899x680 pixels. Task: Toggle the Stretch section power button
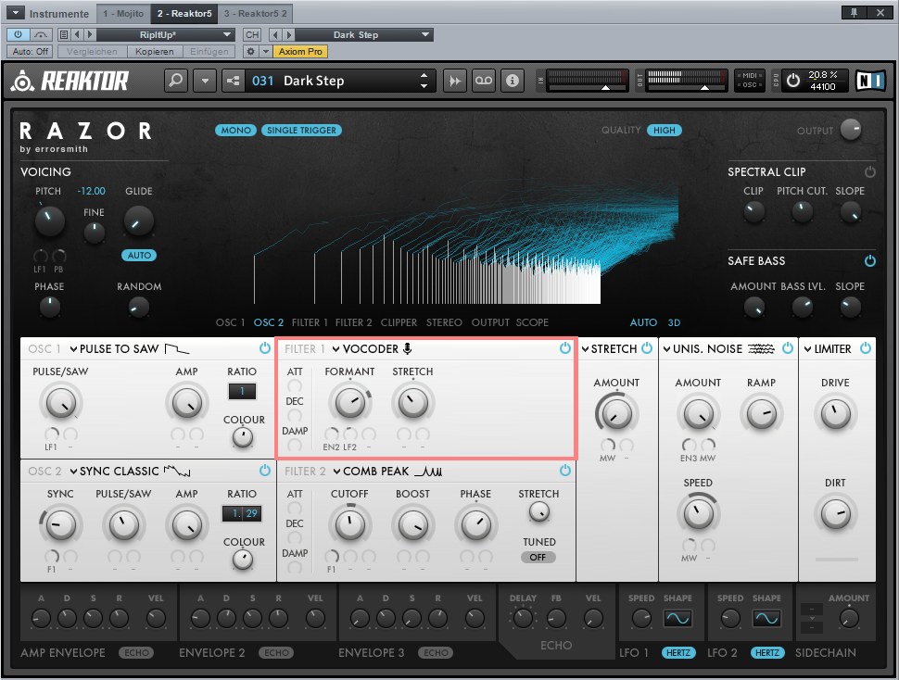click(647, 347)
